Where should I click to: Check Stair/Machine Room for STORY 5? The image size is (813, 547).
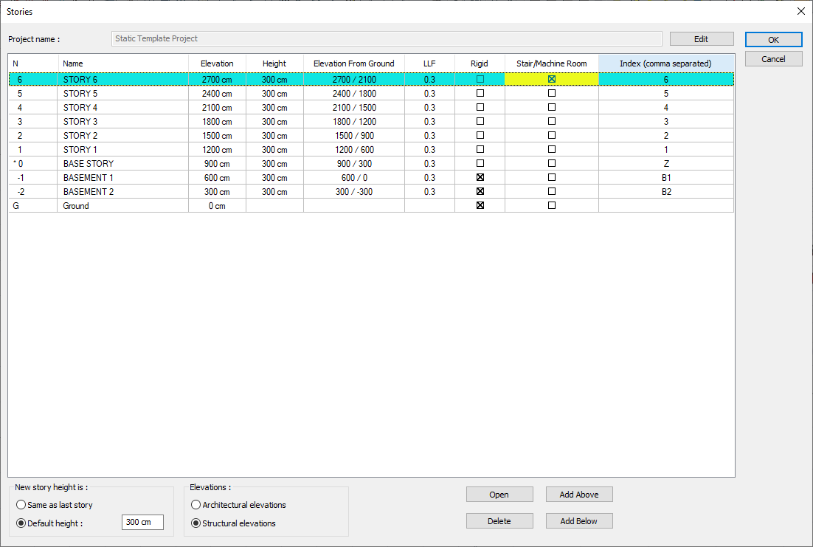click(551, 94)
